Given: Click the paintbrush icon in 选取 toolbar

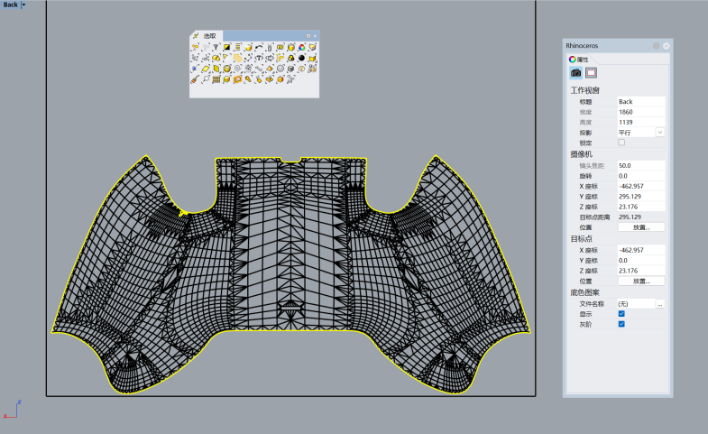Looking at the screenshot, I should tap(194, 79).
